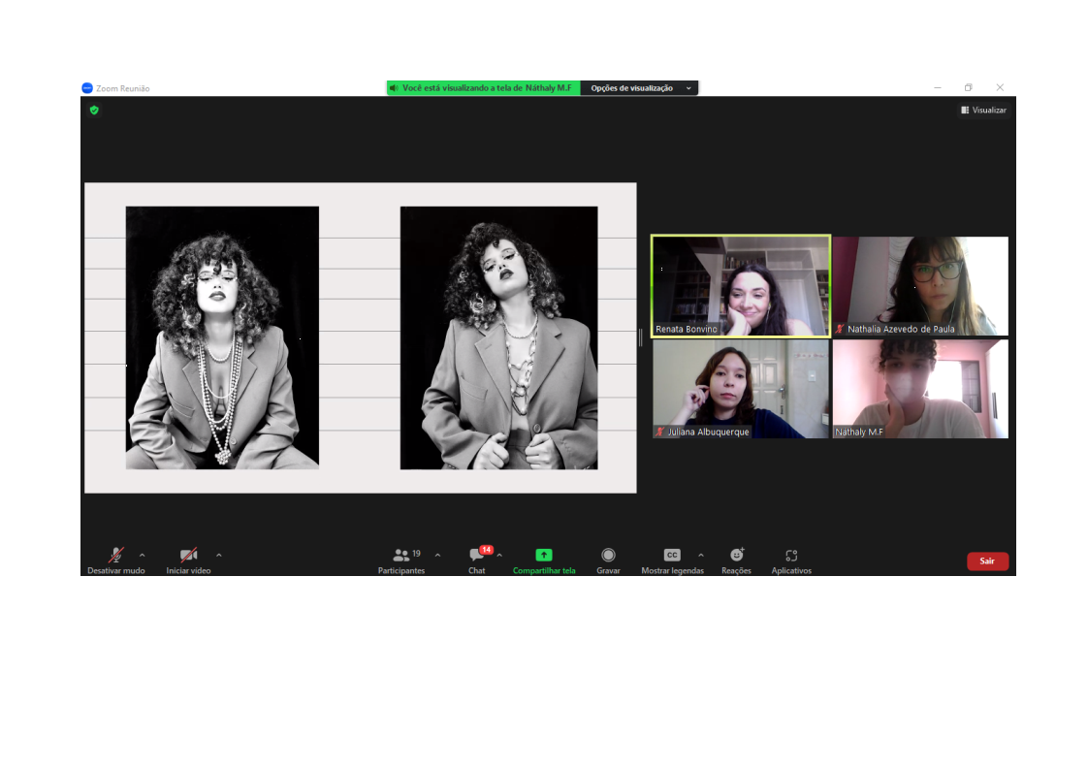Click the Zoom logo in title bar

point(86,88)
